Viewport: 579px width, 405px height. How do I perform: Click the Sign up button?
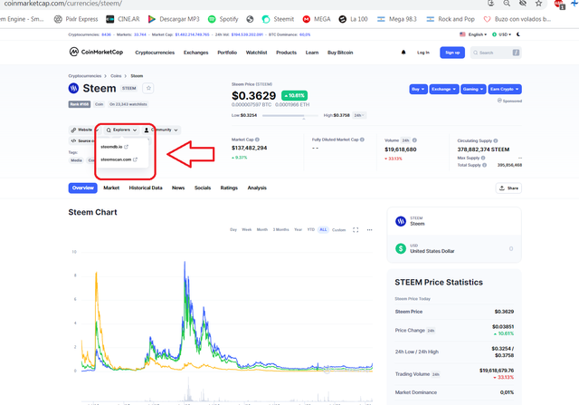point(452,53)
